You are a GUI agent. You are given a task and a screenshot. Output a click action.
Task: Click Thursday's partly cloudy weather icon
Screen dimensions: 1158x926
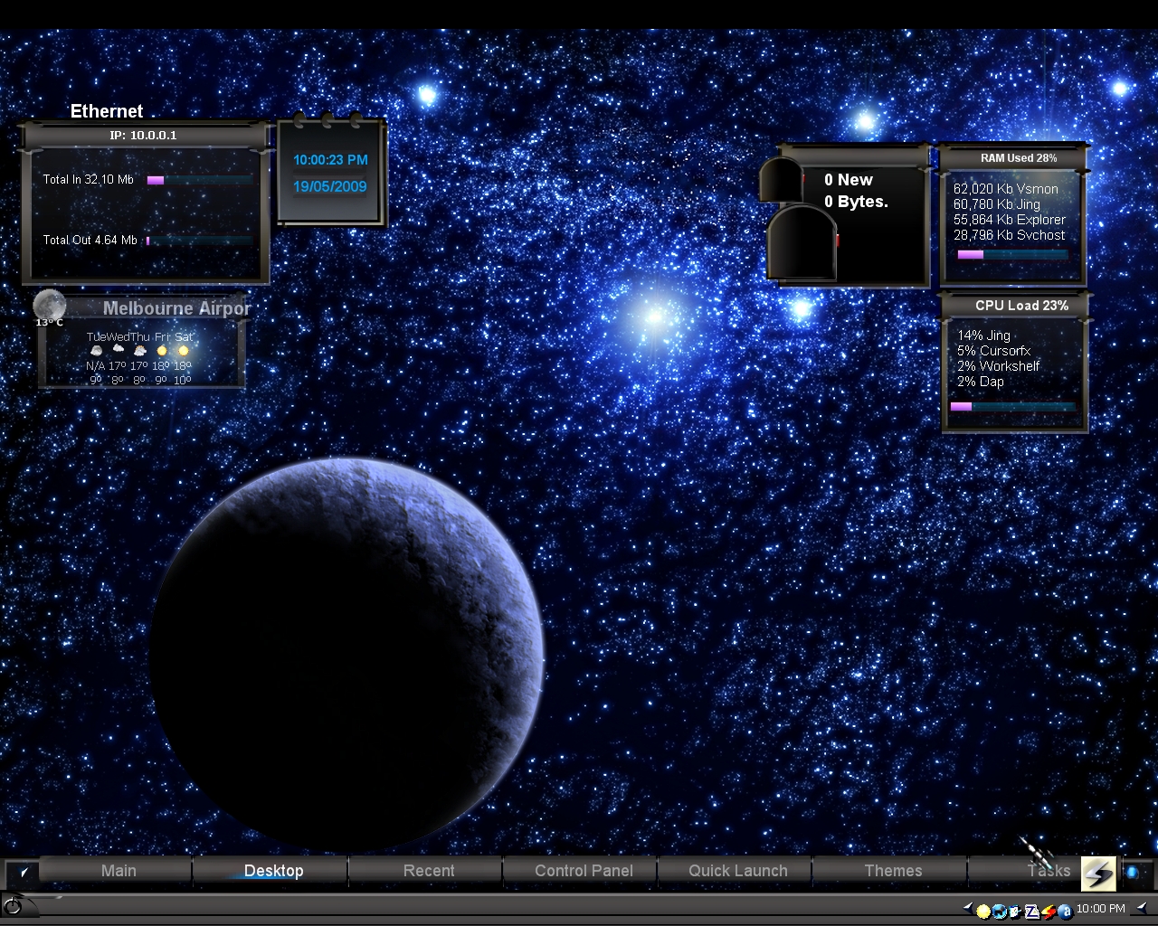139,350
